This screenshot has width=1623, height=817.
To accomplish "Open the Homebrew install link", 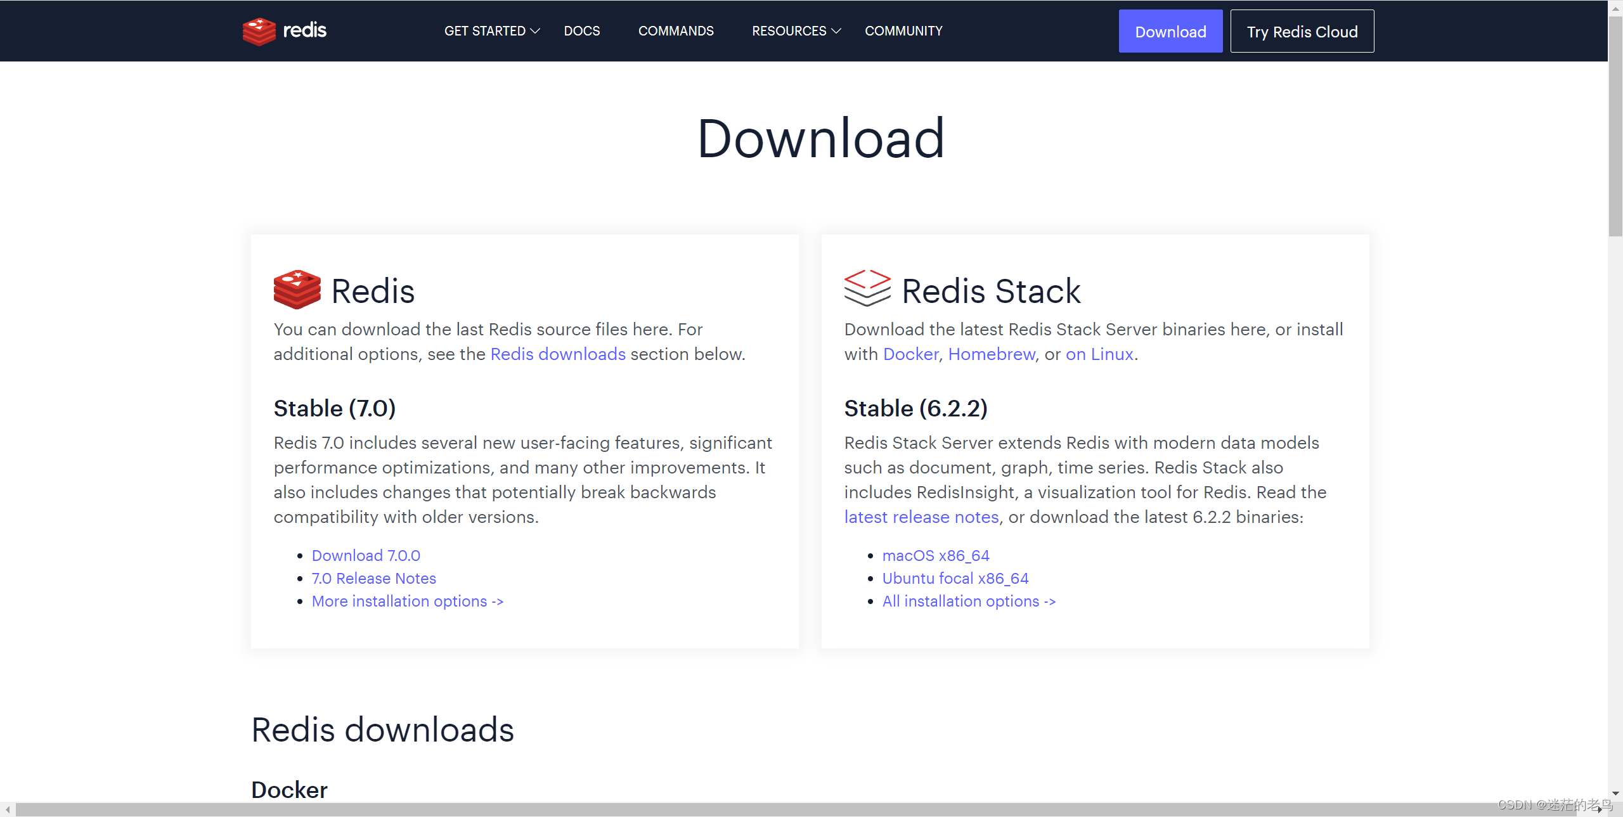I will tap(991, 354).
